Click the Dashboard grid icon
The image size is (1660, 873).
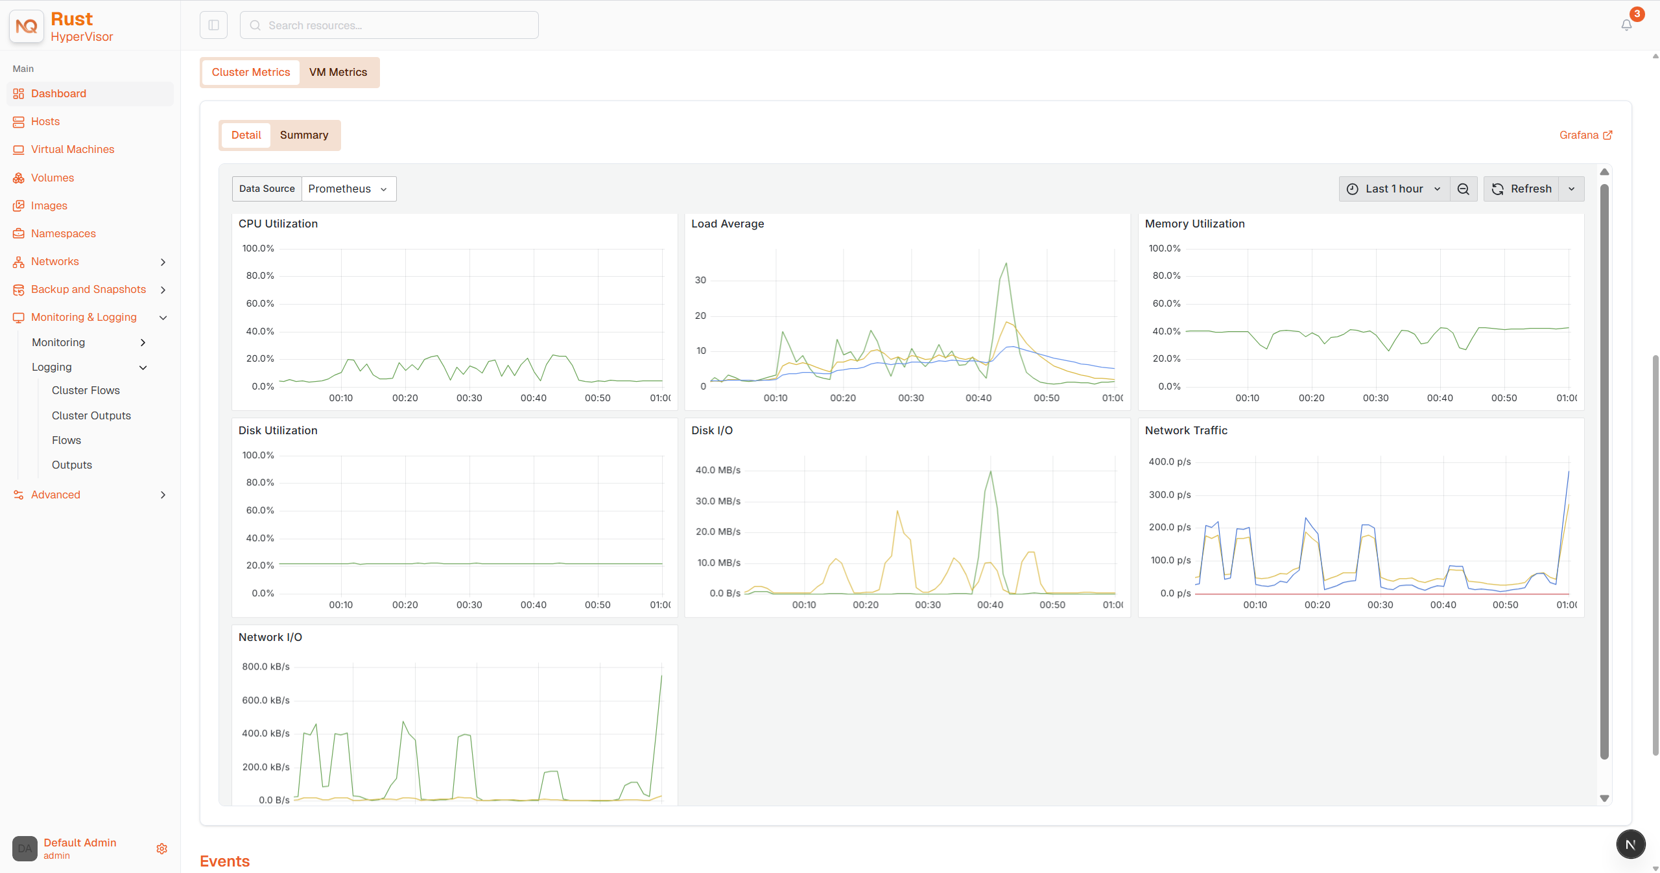(x=18, y=94)
